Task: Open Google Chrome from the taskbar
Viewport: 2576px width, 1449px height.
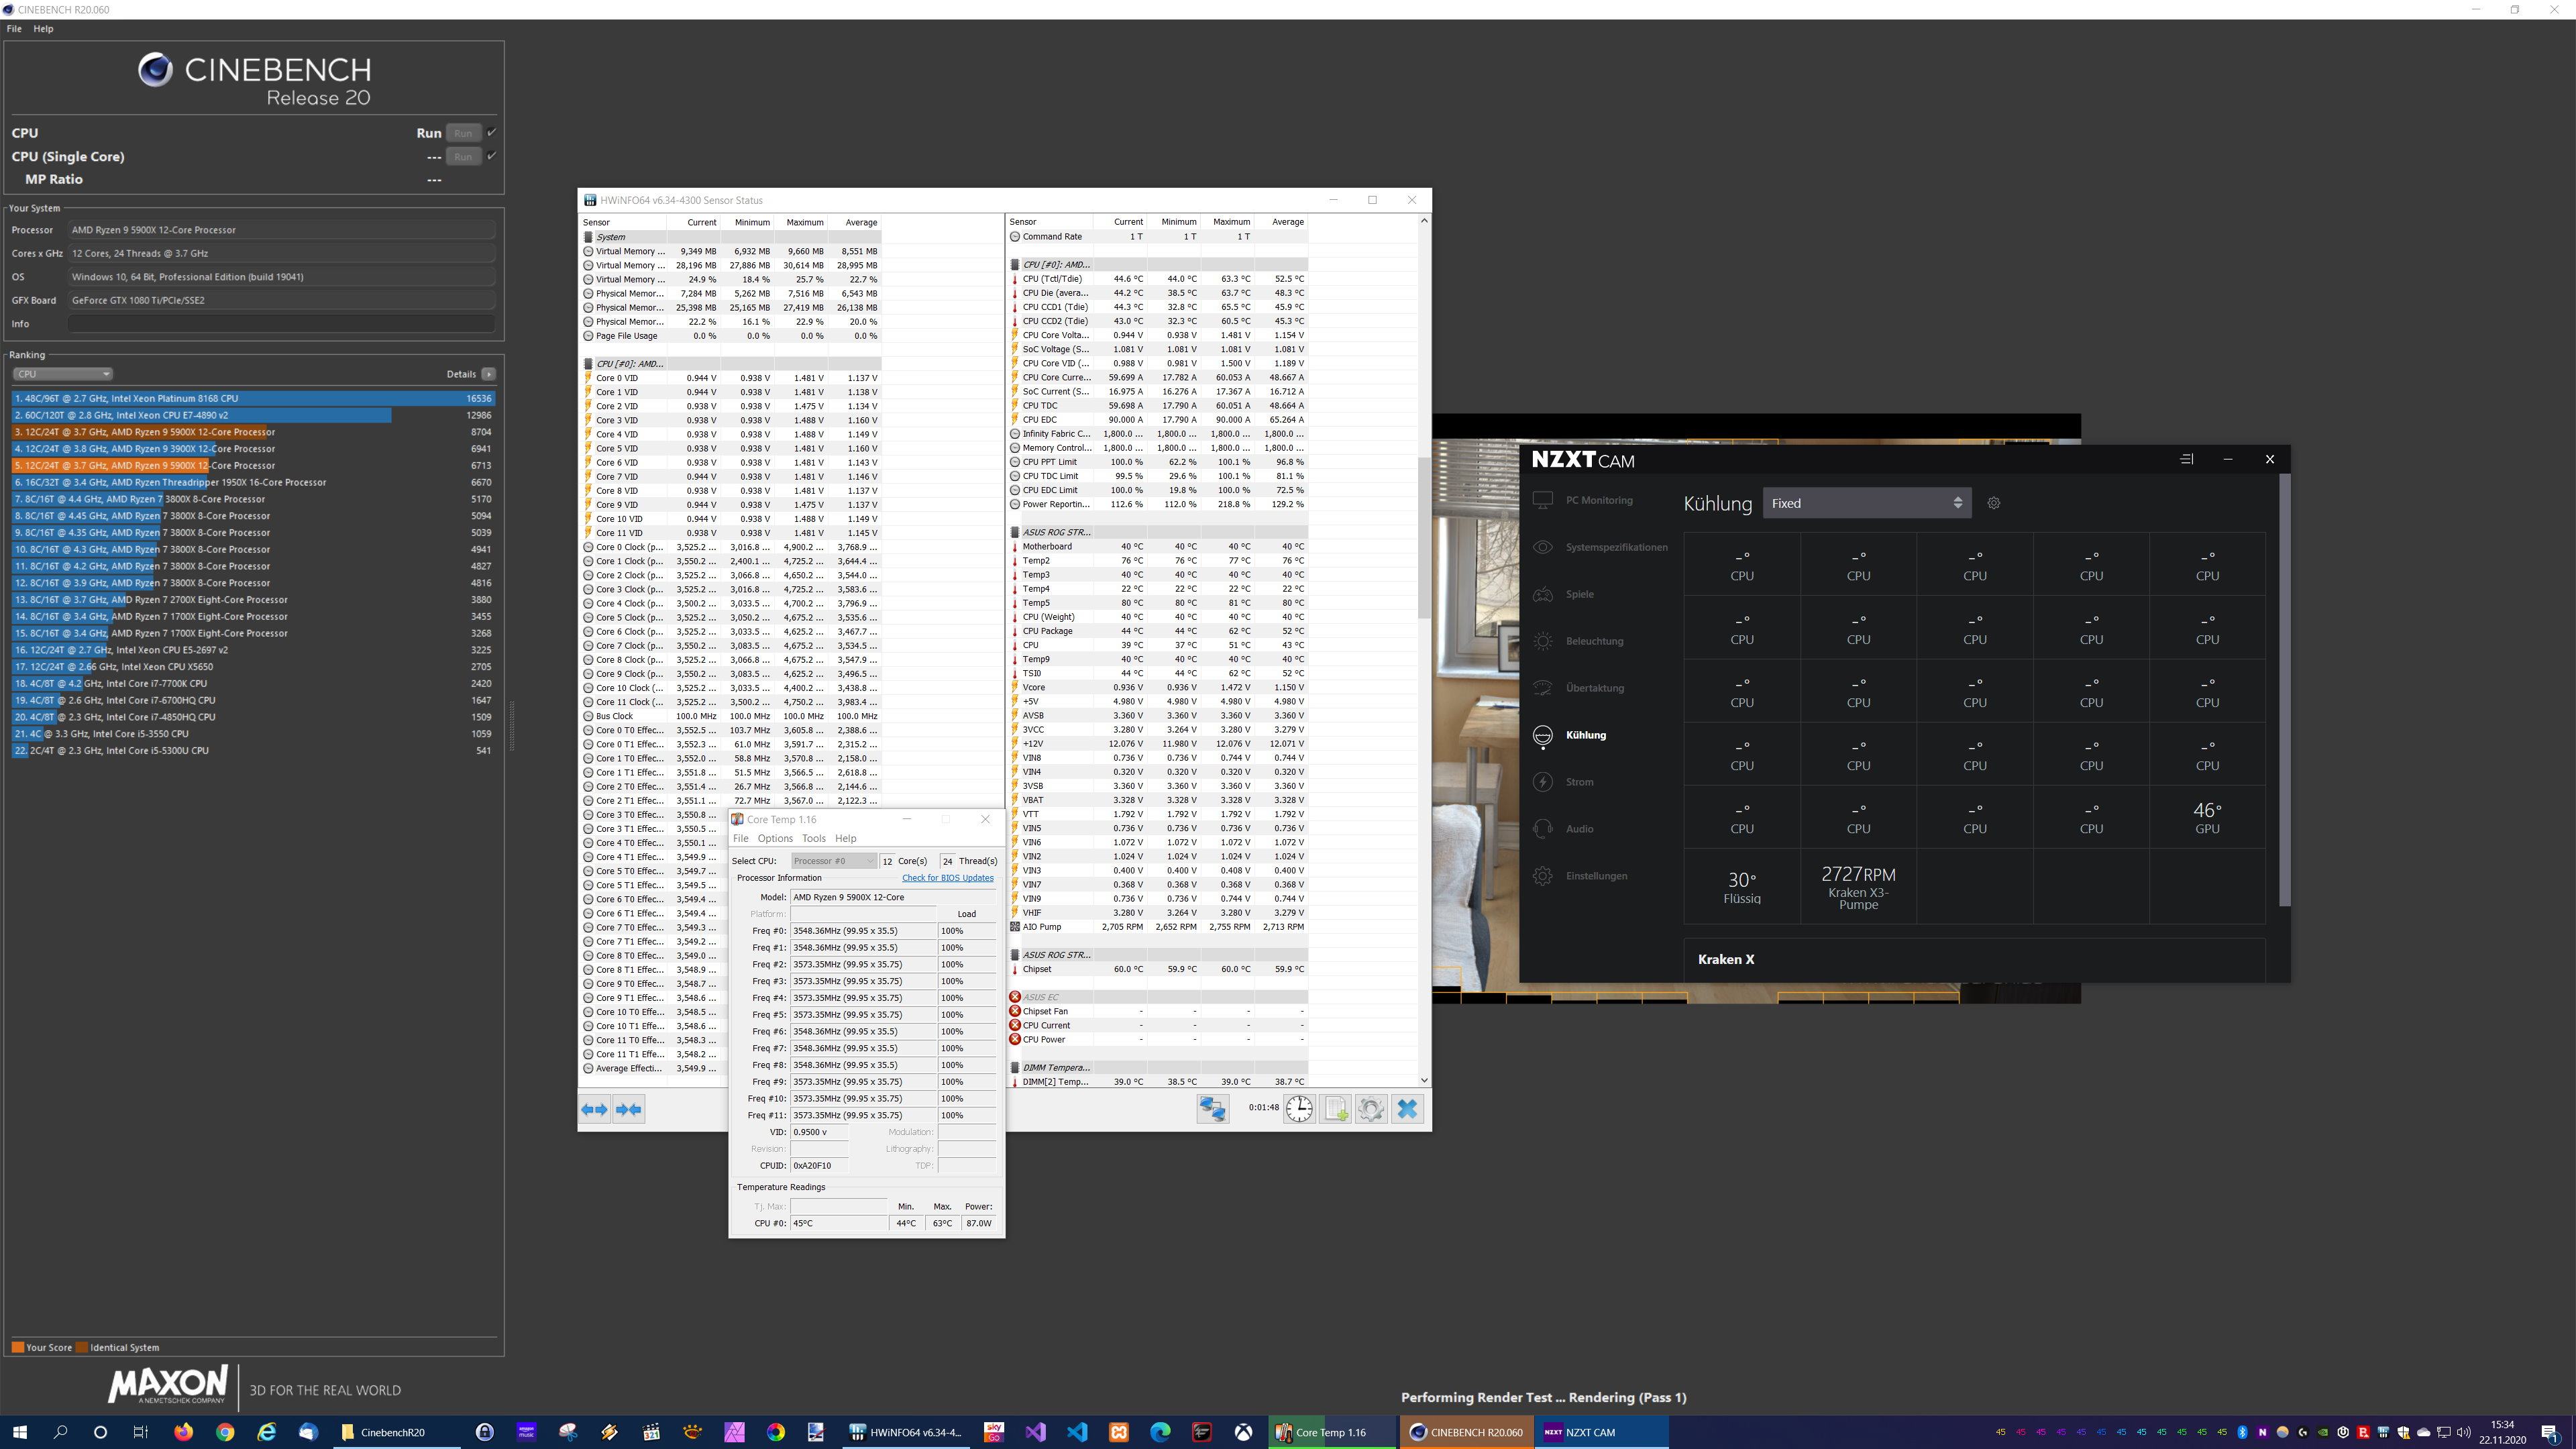Action: 225,1432
